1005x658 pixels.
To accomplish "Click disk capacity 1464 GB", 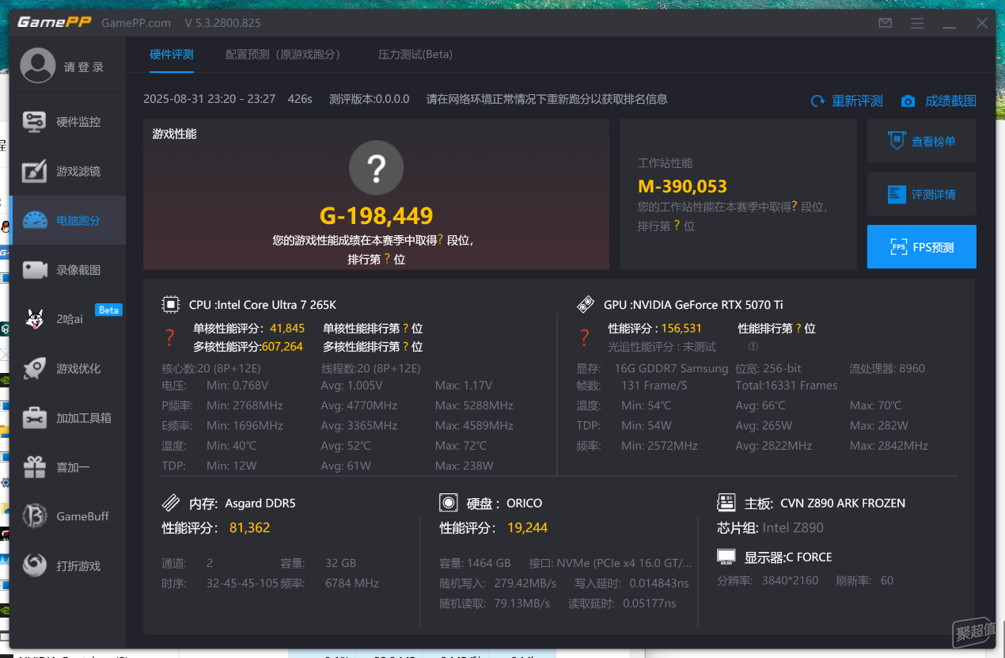I will [488, 564].
